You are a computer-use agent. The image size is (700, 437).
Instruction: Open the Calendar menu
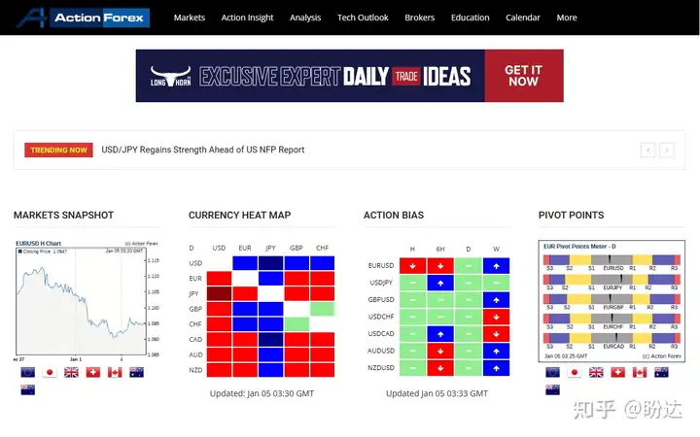tap(523, 17)
